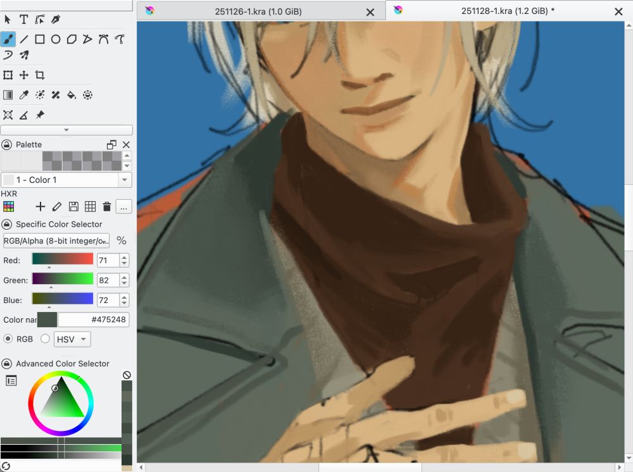Pick the Bezier Curve tool
The image size is (633, 472).
tap(102, 39)
